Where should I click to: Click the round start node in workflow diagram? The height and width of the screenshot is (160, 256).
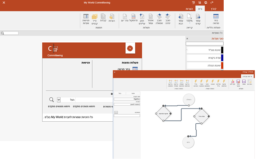pos(188,99)
